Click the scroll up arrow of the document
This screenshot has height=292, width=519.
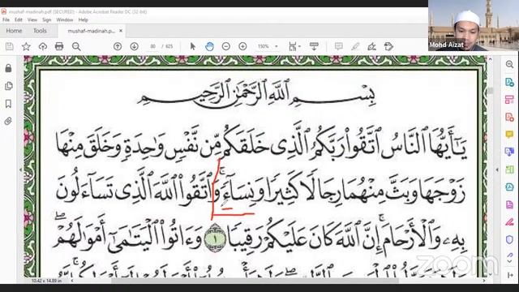click(x=490, y=59)
